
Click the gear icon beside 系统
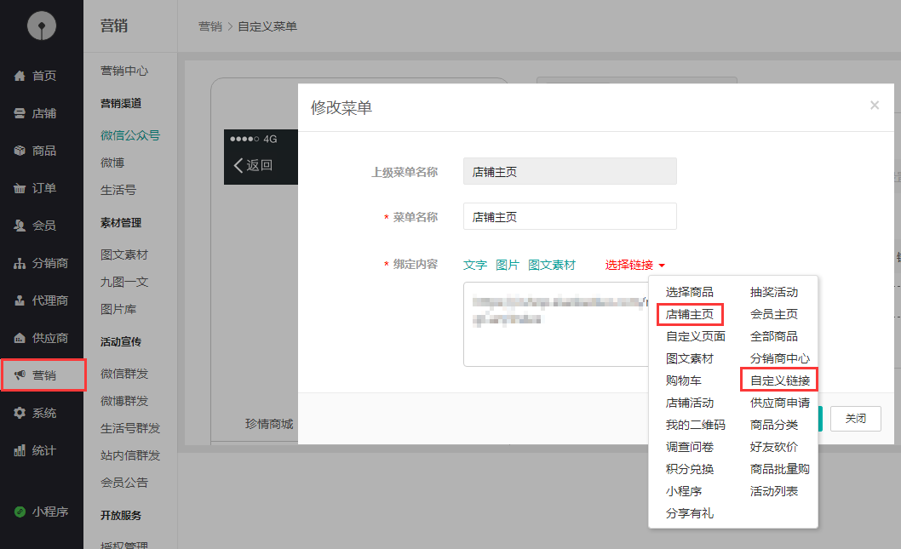click(20, 413)
